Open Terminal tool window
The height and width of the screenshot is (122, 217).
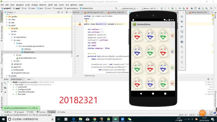tap(41, 112)
